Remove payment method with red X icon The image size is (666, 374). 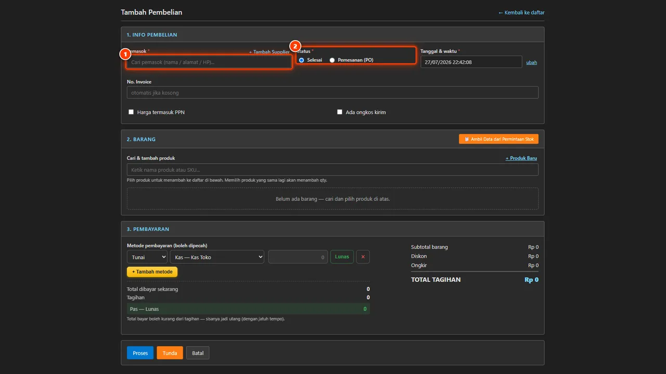(x=363, y=257)
